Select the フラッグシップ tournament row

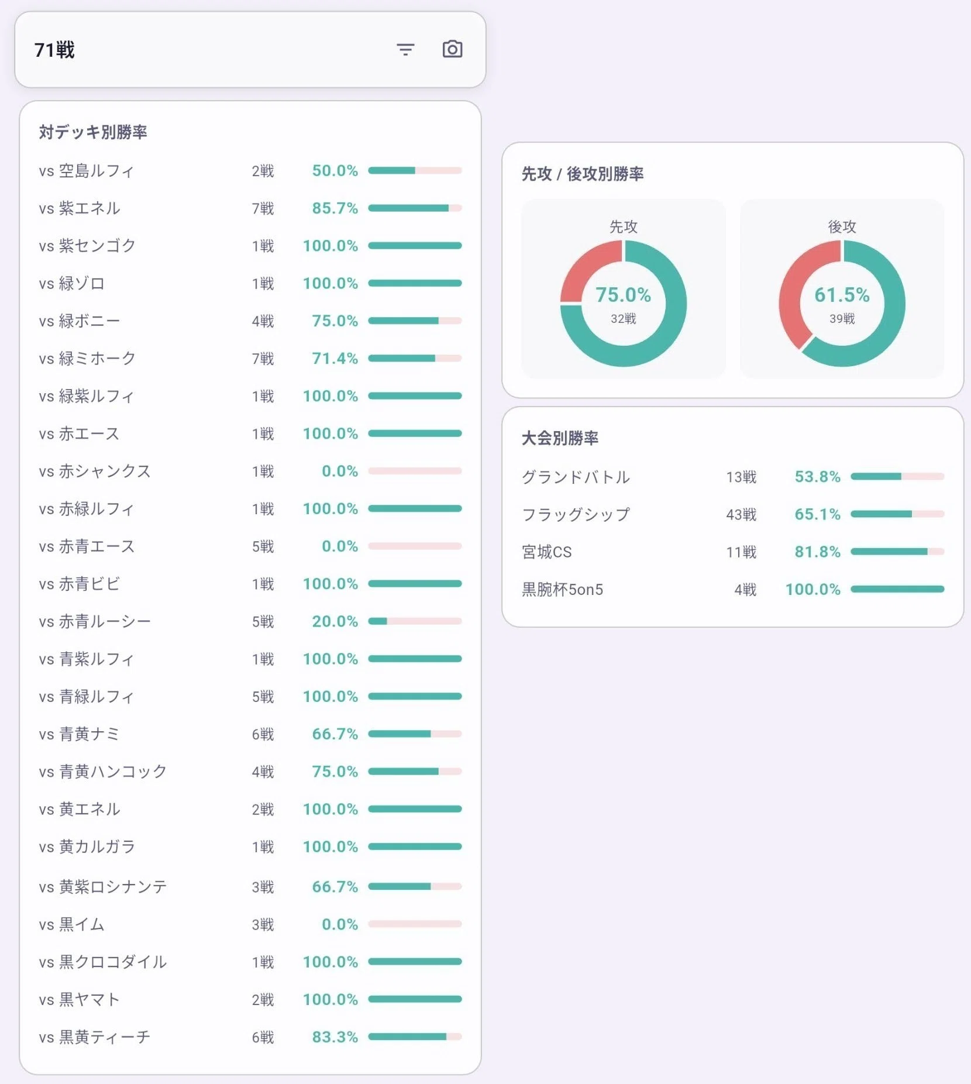733,514
